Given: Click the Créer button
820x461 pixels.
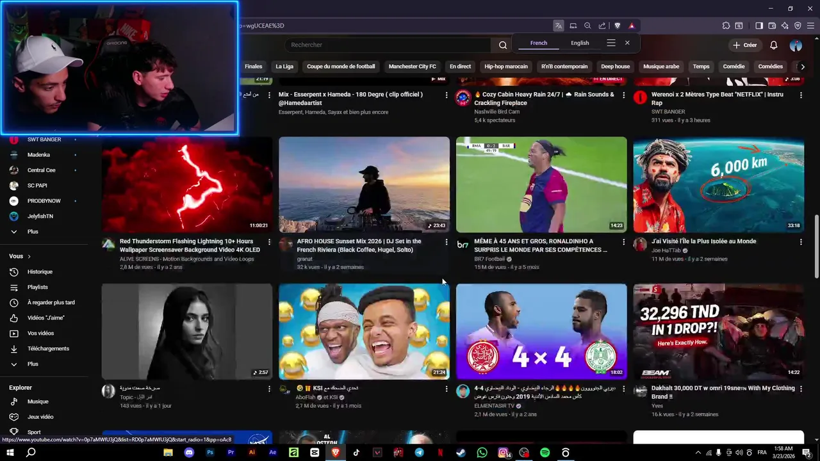Looking at the screenshot, I should [745, 45].
